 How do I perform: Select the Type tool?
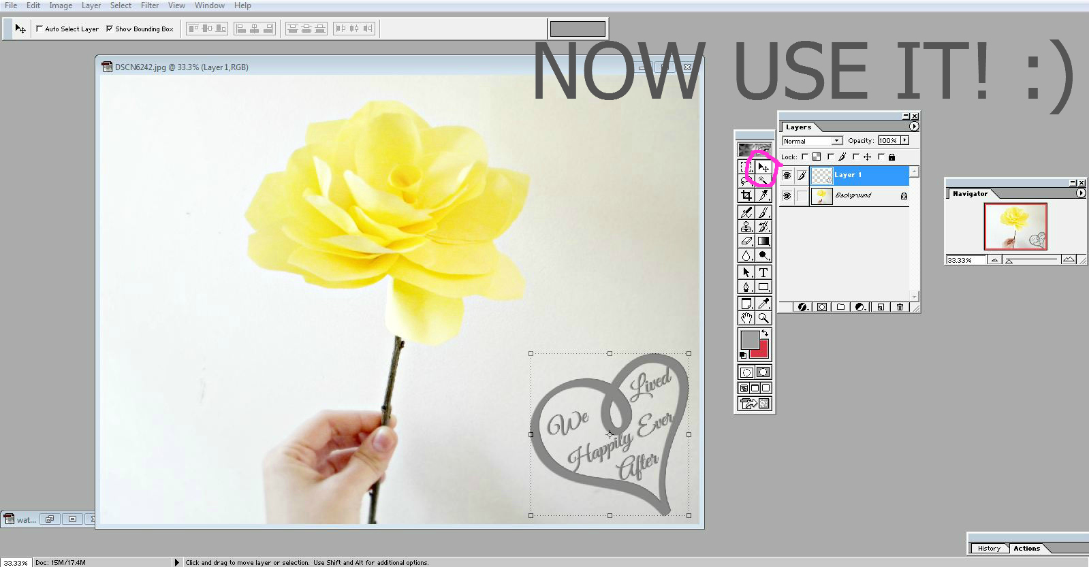[x=763, y=272]
